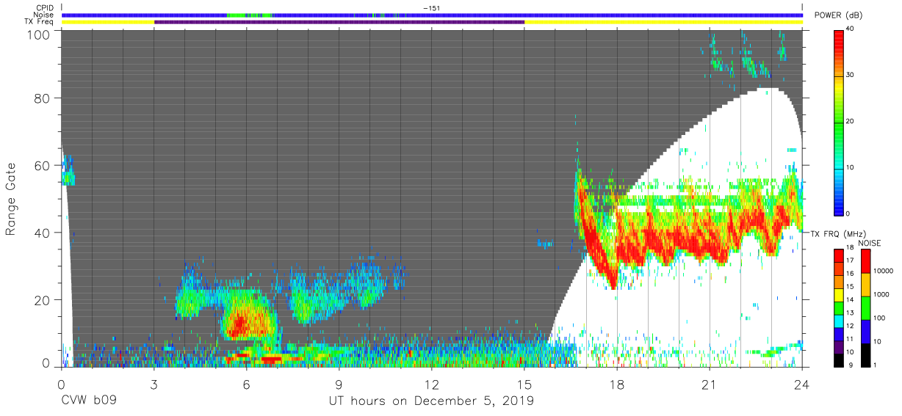Click the purple section of TX Freq strip
Image resolution: width=902 pixels, height=416 pixels.
pyautogui.click(x=339, y=22)
